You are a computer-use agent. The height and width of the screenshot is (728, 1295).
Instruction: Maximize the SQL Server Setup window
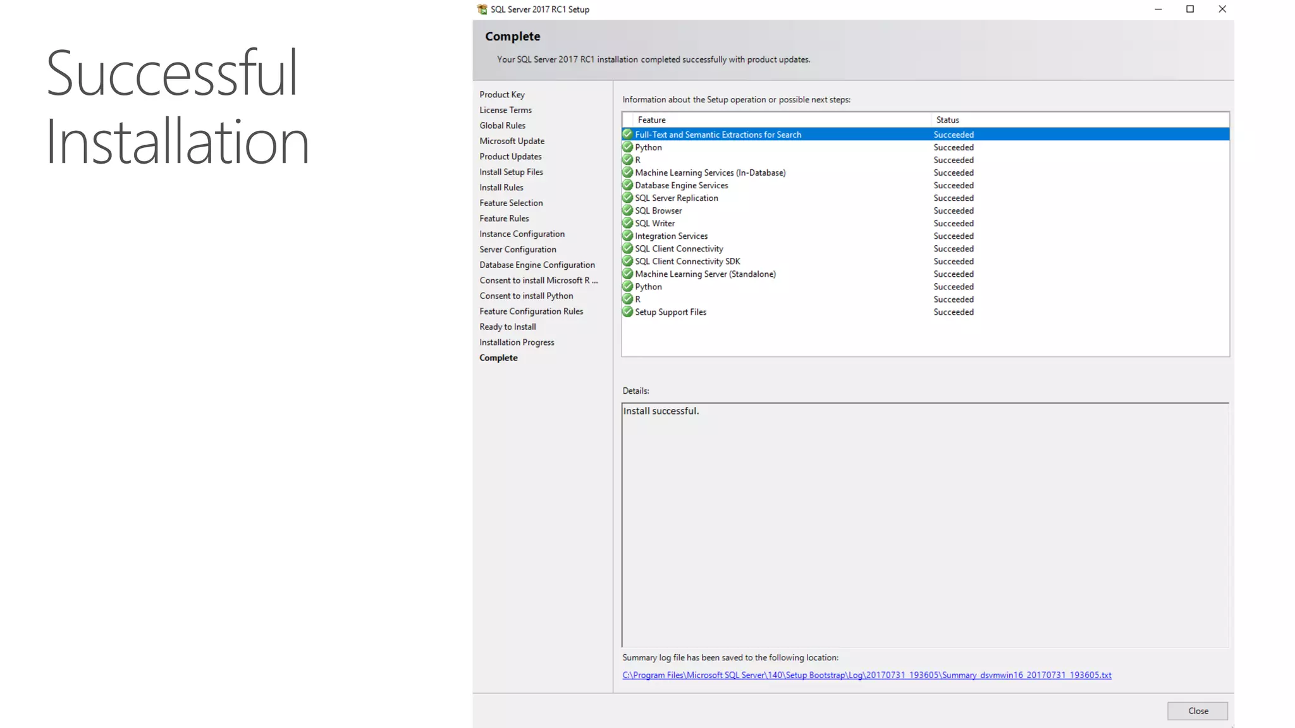[x=1190, y=9]
